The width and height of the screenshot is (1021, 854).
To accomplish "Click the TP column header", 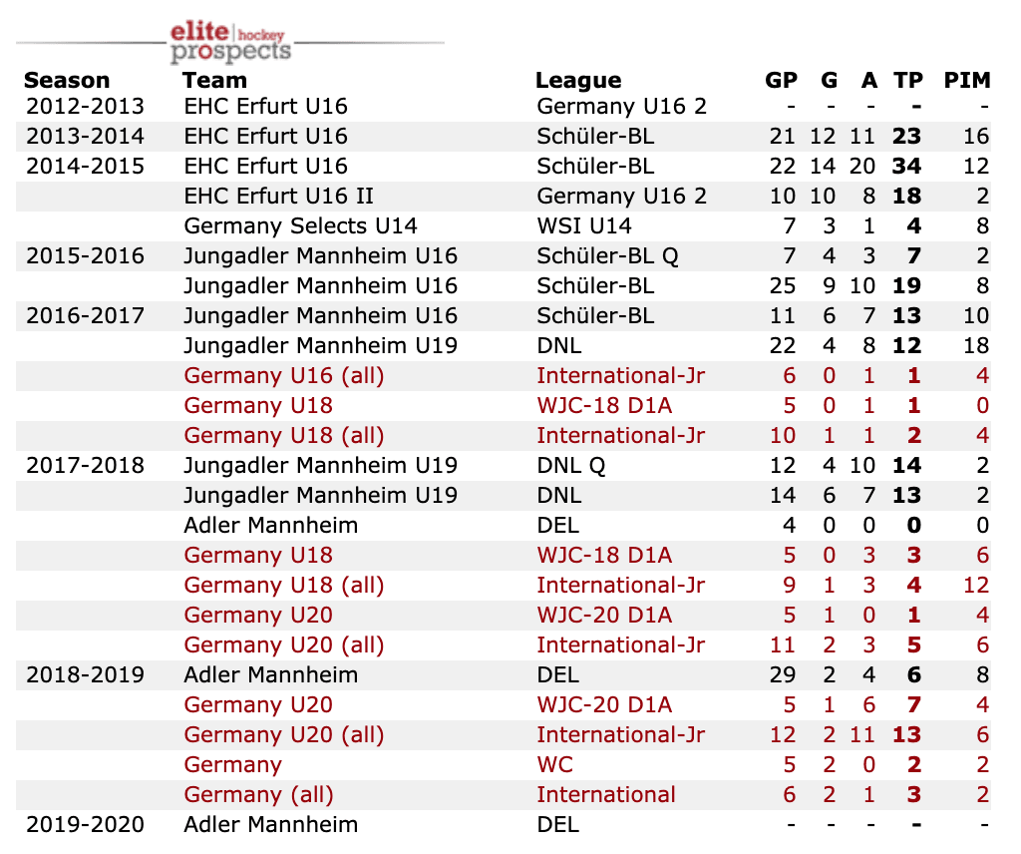I will tap(907, 81).
